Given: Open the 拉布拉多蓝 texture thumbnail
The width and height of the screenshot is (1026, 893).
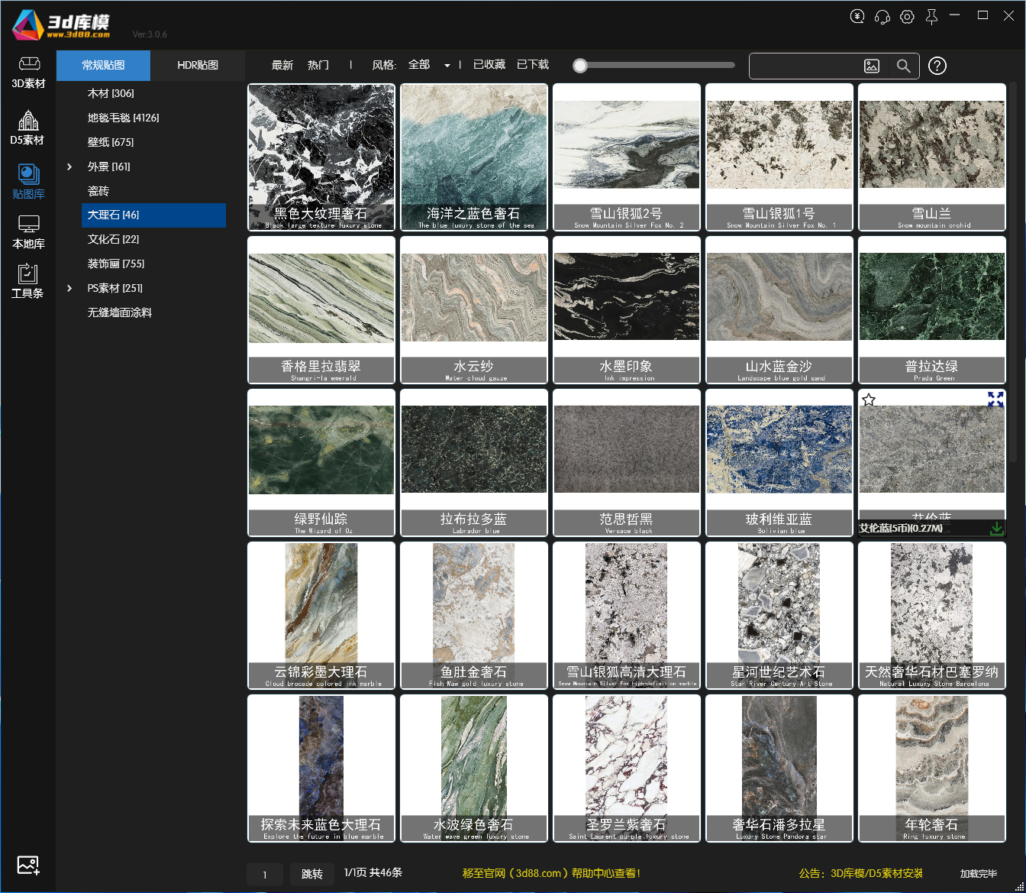Looking at the screenshot, I should 474,463.
